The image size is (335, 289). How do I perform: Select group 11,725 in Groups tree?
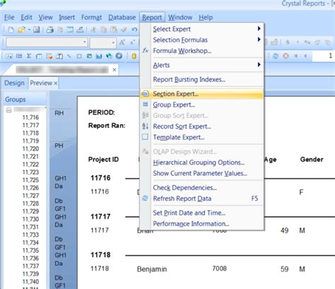pyautogui.click(x=30, y=180)
